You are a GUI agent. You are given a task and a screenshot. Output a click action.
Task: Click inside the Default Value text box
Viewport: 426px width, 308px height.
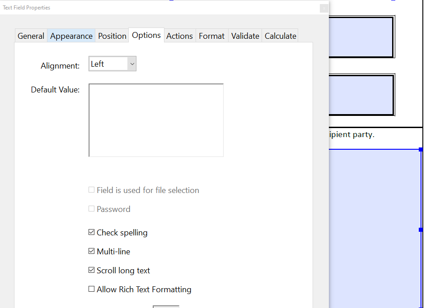156,120
